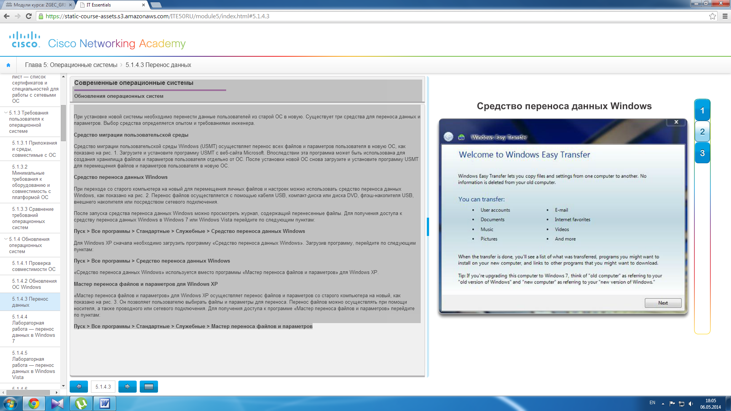Click heading Средство переноса данных Windows
This screenshot has height=411, width=731.
[x=564, y=106]
